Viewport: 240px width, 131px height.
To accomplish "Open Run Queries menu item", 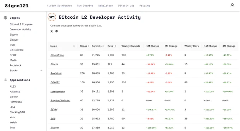I will (x=85, y=6).
